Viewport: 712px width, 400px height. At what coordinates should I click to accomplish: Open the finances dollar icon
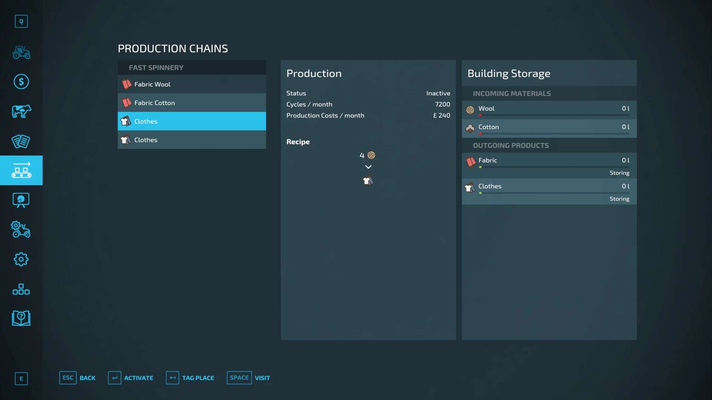pyautogui.click(x=21, y=81)
